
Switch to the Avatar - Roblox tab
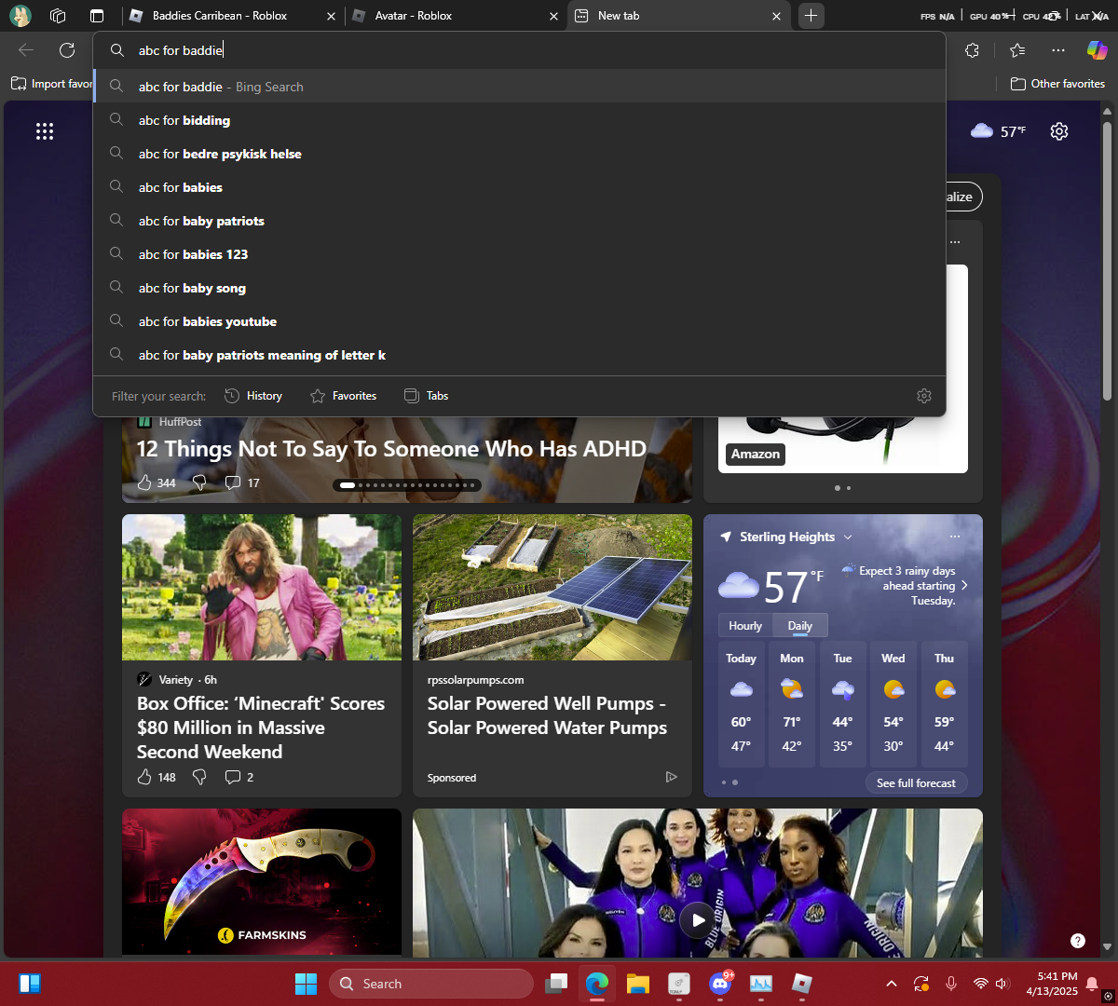(x=415, y=16)
